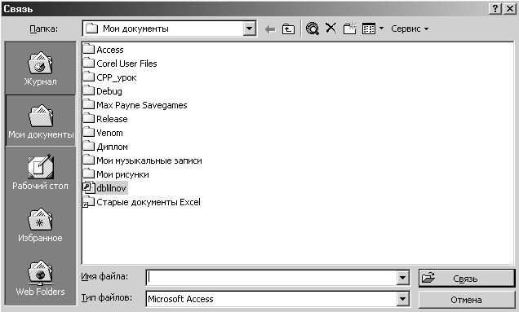Open the Избранное favorites location

40,225
